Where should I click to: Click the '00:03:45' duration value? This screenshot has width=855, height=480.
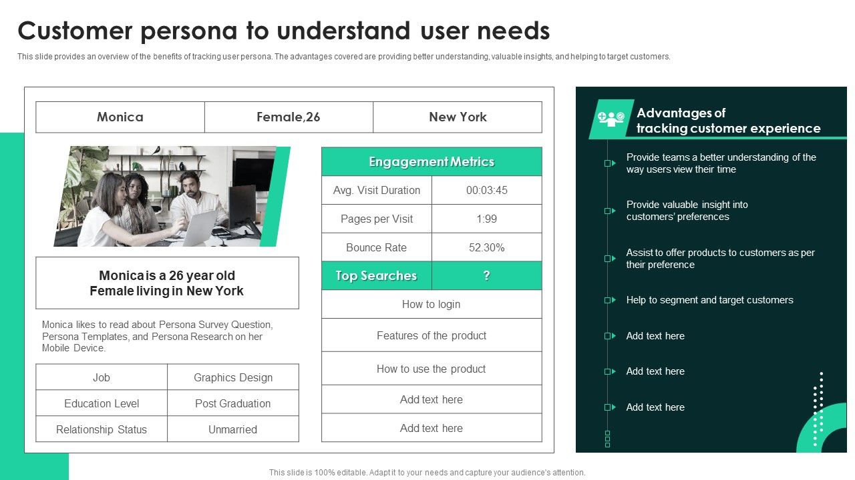coord(487,190)
